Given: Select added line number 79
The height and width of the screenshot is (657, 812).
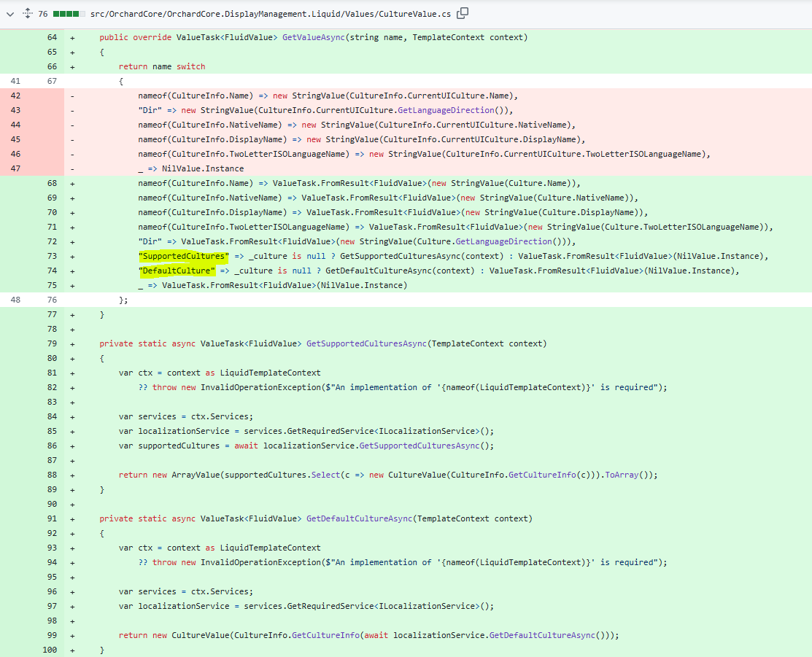Looking at the screenshot, I should pyautogui.click(x=52, y=343).
